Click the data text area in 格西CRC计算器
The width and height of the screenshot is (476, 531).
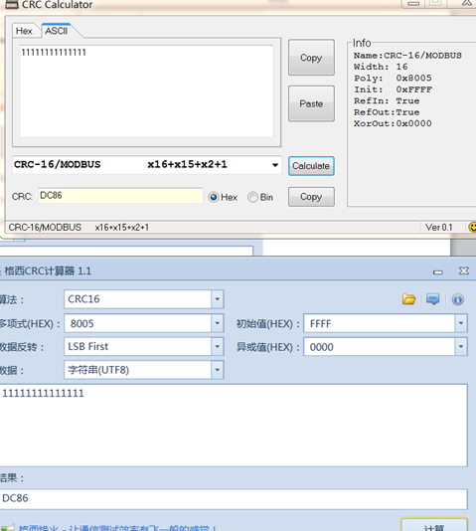point(234,426)
